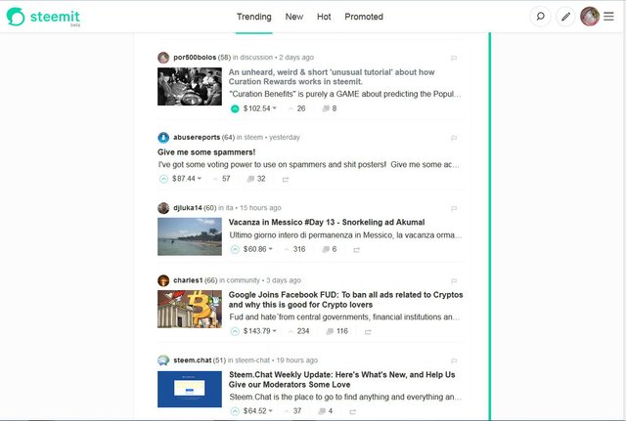Open the 'Give me some spammers!' post

coord(206,152)
